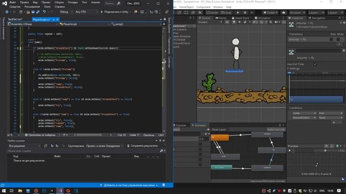Open the GroundCheck condition parameter dropdown
The height and width of the screenshot is (194, 346).
304,117
